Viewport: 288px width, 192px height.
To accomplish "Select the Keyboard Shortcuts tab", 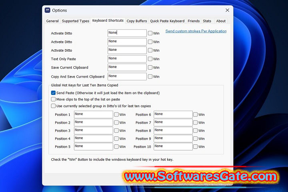I will click(x=108, y=20).
